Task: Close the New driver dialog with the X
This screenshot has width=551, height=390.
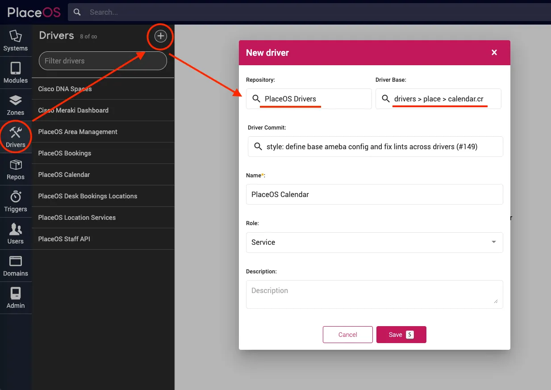Action: click(494, 52)
